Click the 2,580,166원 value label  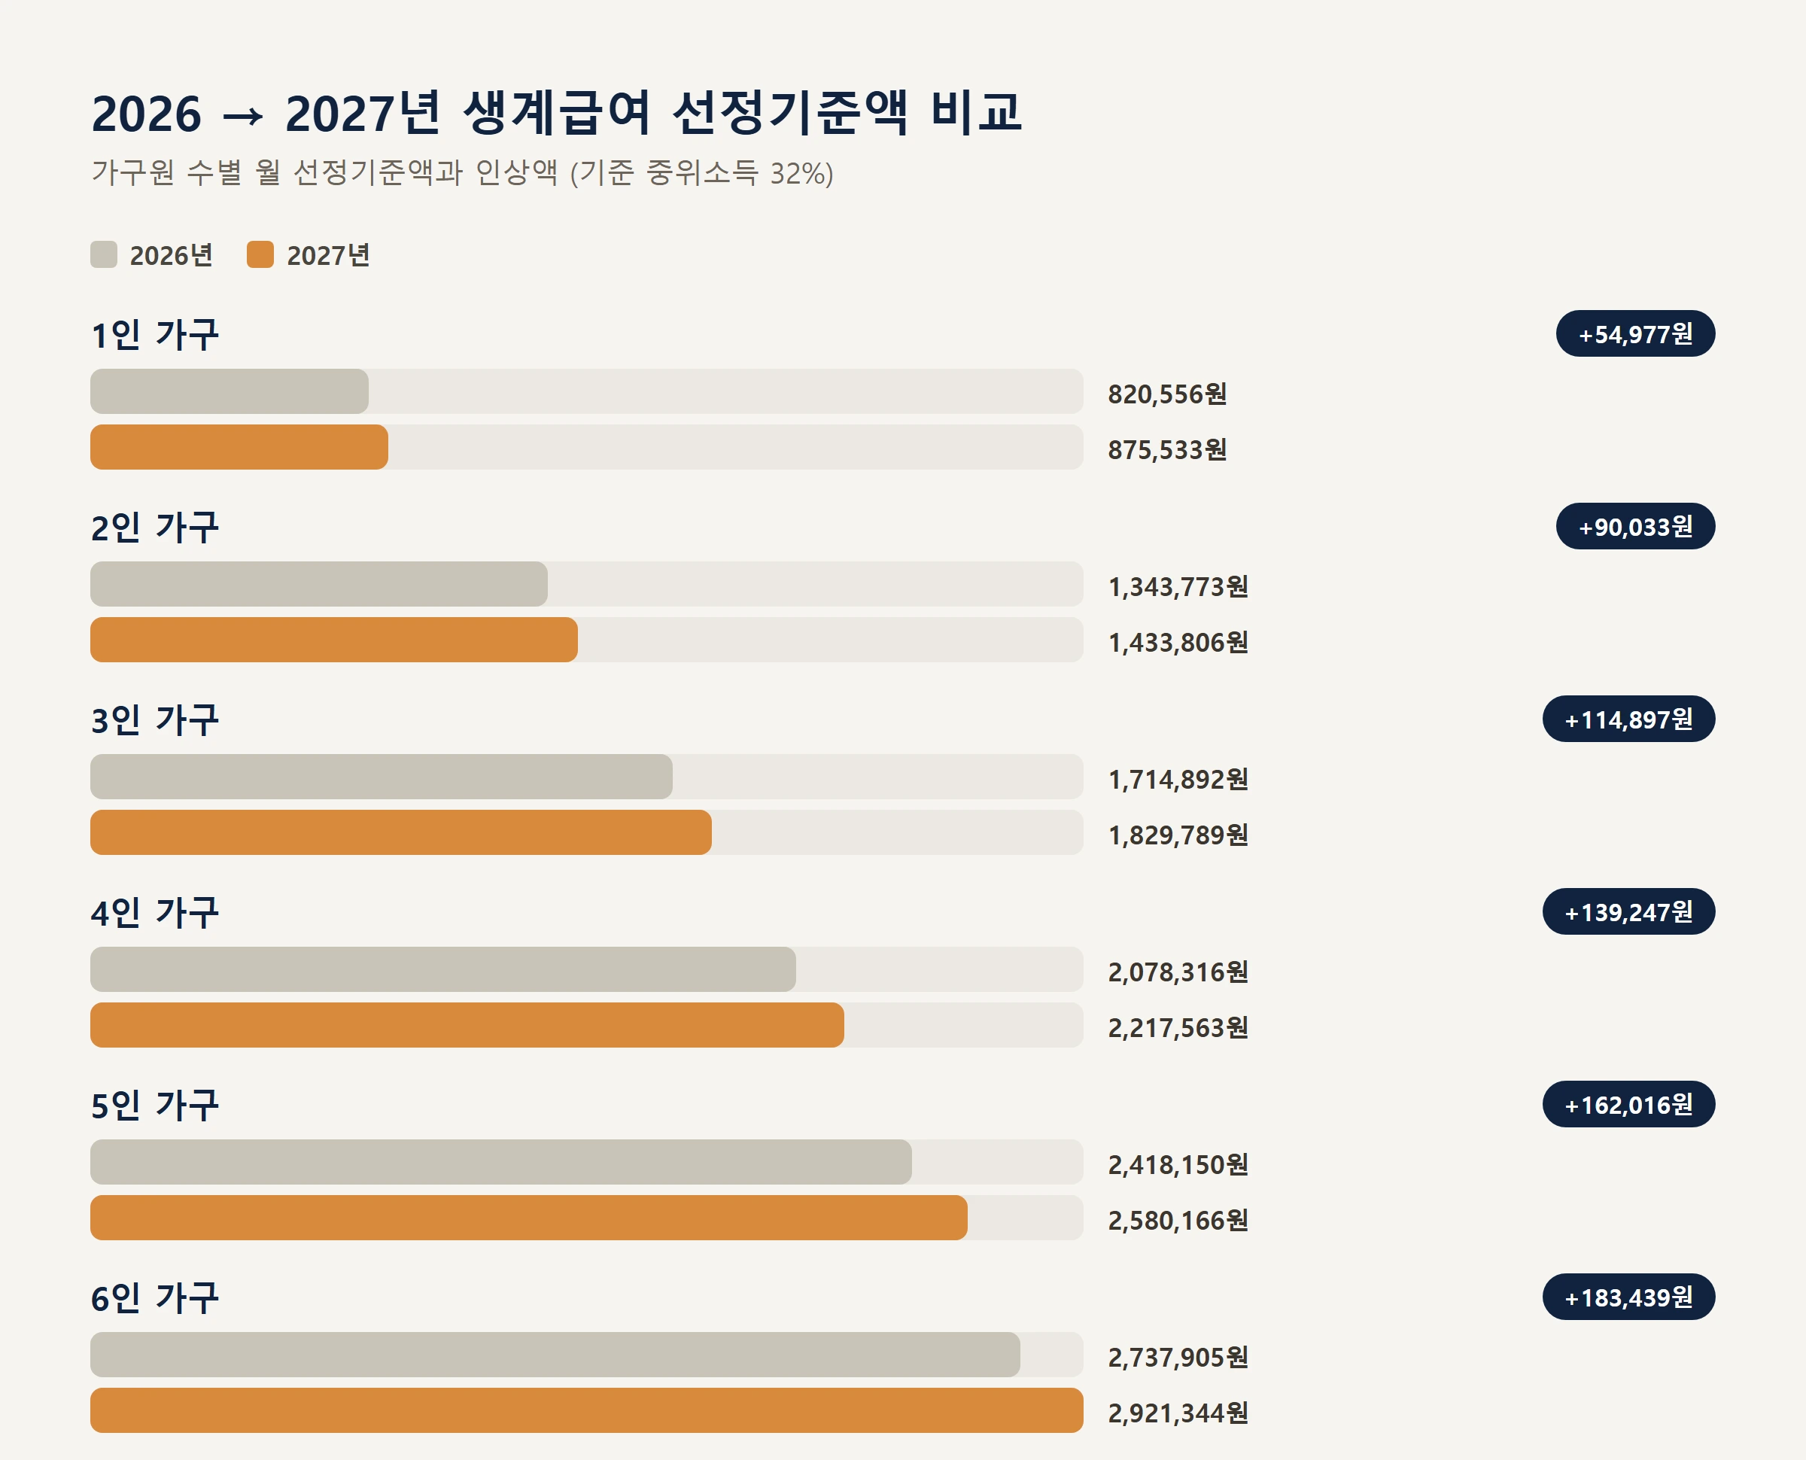click(1178, 1219)
